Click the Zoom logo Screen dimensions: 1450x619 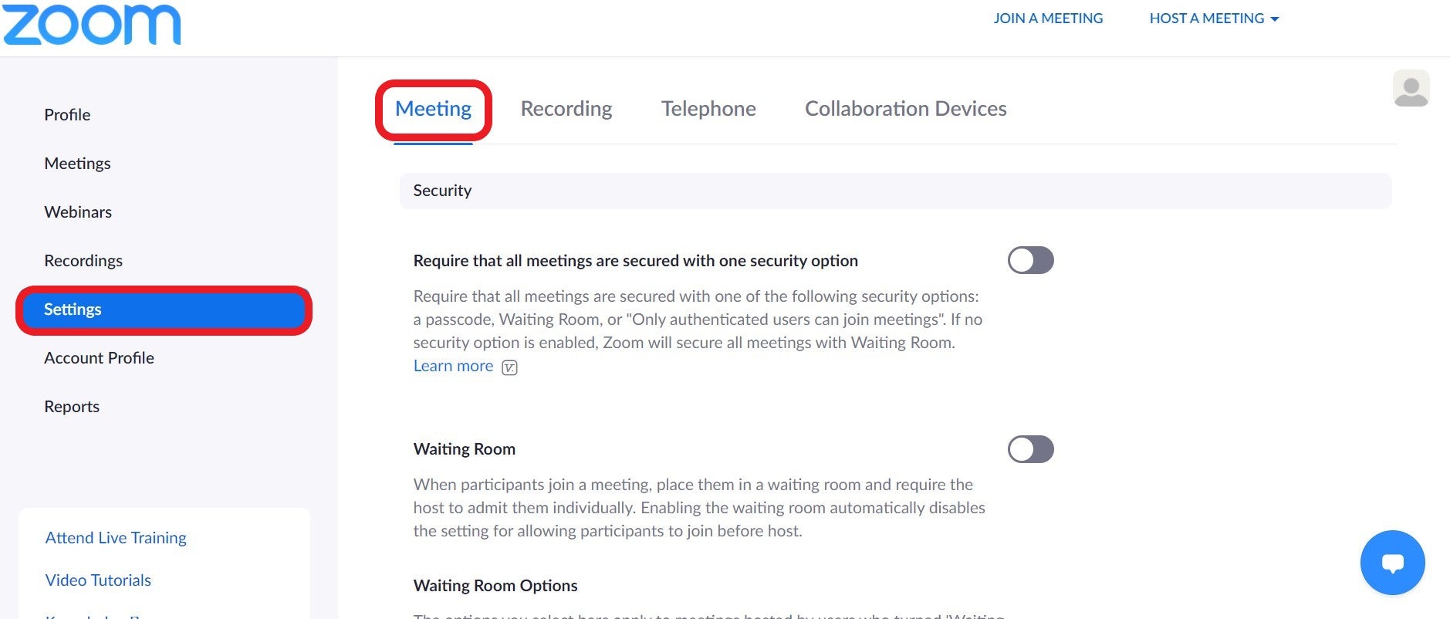[91, 24]
